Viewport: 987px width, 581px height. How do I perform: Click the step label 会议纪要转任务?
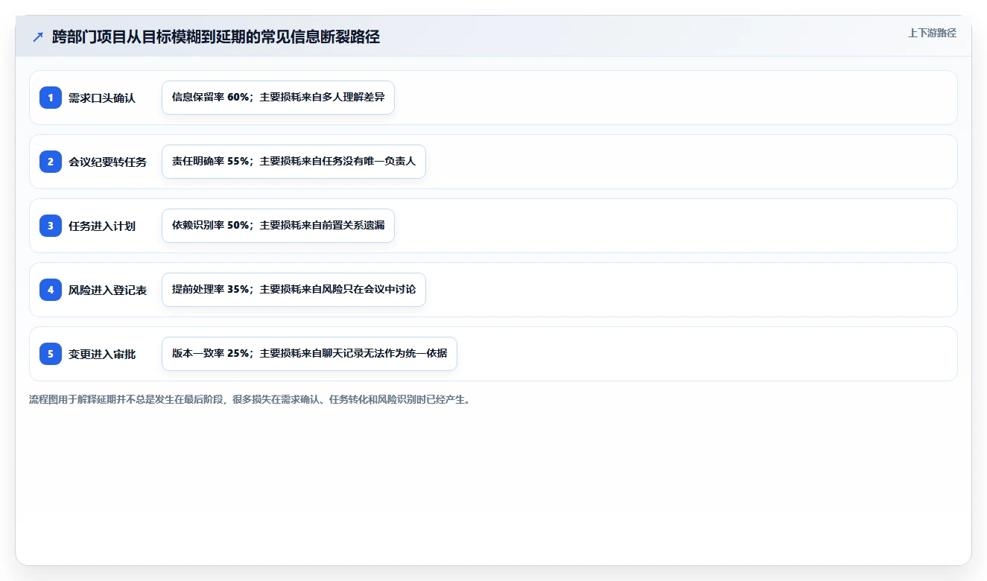(108, 162)
